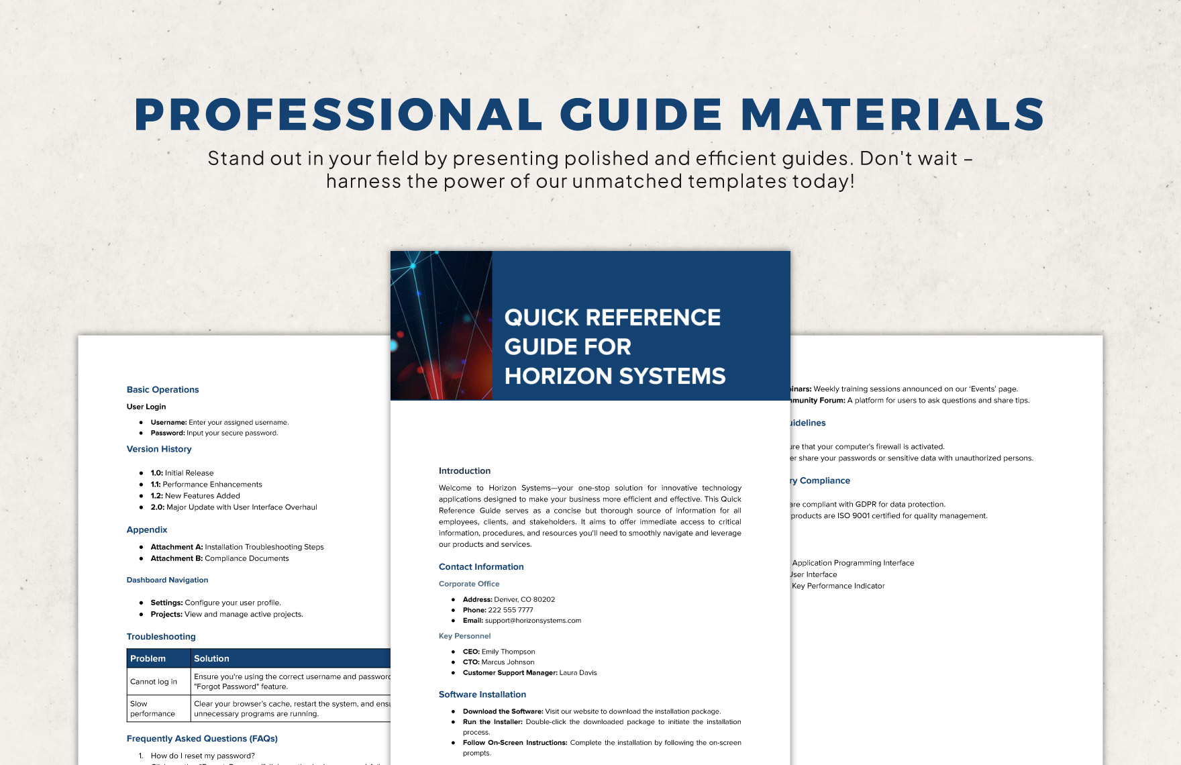The image size is (1181, 765).
Task: Click 'CEO: Emily Thompson' entry
Action: (x=499, y=652)
